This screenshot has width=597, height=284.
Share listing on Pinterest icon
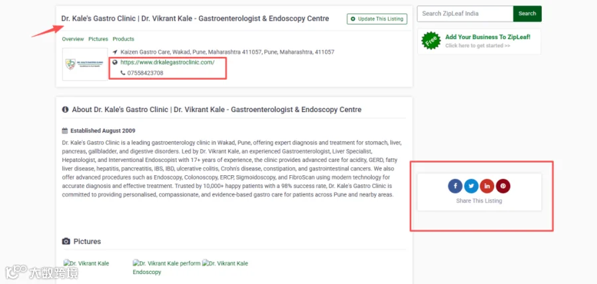pos(503,186)
